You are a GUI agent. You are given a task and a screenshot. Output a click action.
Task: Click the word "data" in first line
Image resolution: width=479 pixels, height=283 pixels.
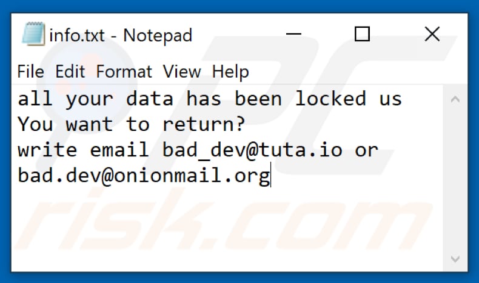[x=150, y=98]
